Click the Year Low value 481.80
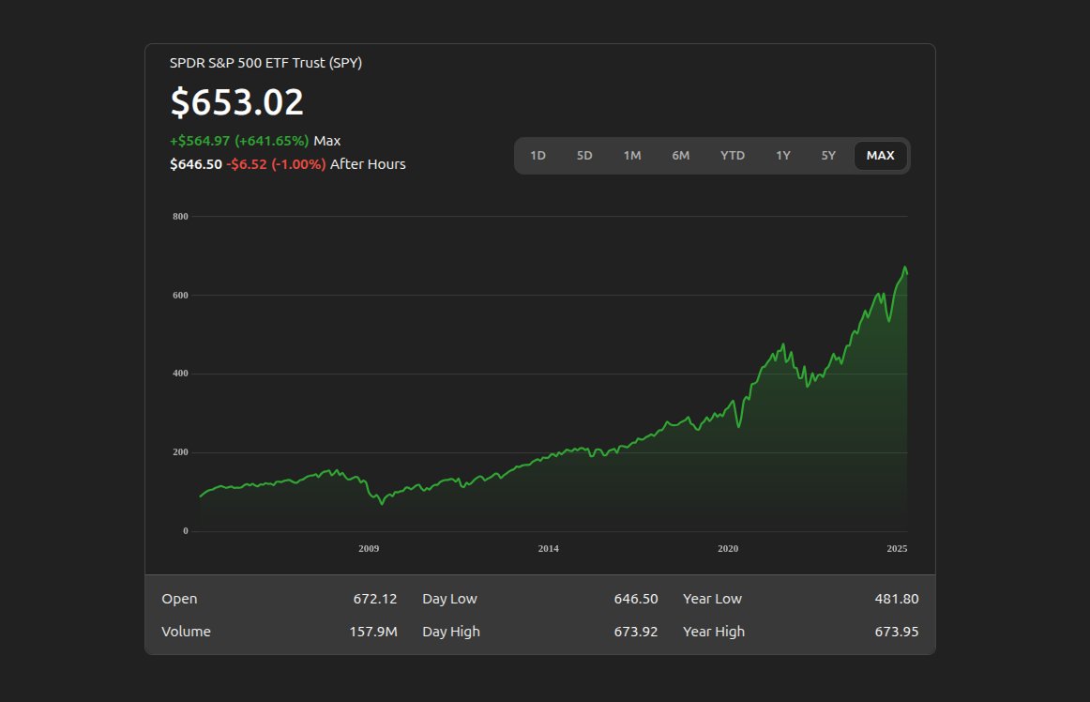The height and width of the screenshot is (702, 1090). click(897, 599)
